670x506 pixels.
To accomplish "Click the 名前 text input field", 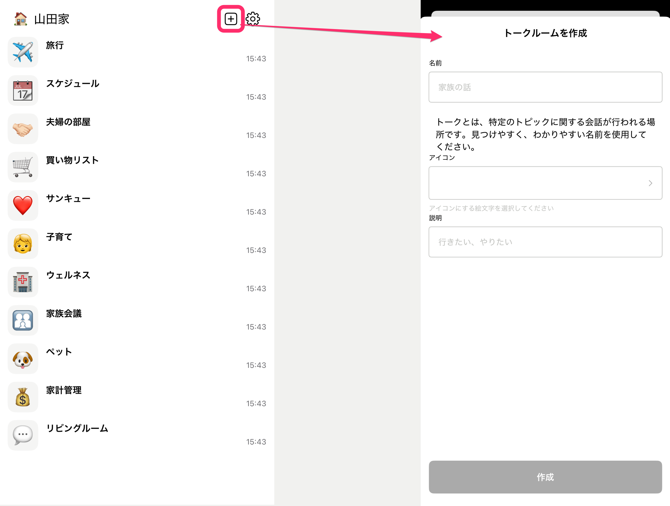I will click(545, 87).
